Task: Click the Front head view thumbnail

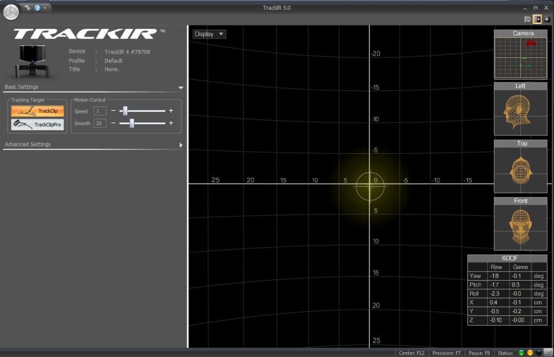Action: coord(520,224)
